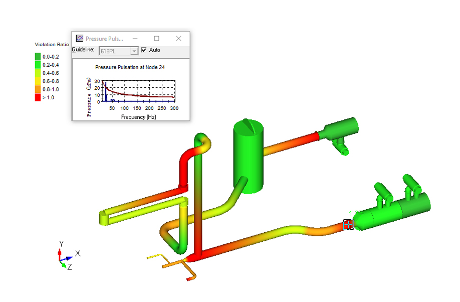Click the Pressure Pulsation window chart icon
This screenshot has width=460, height=302.
tap(79, 39)
